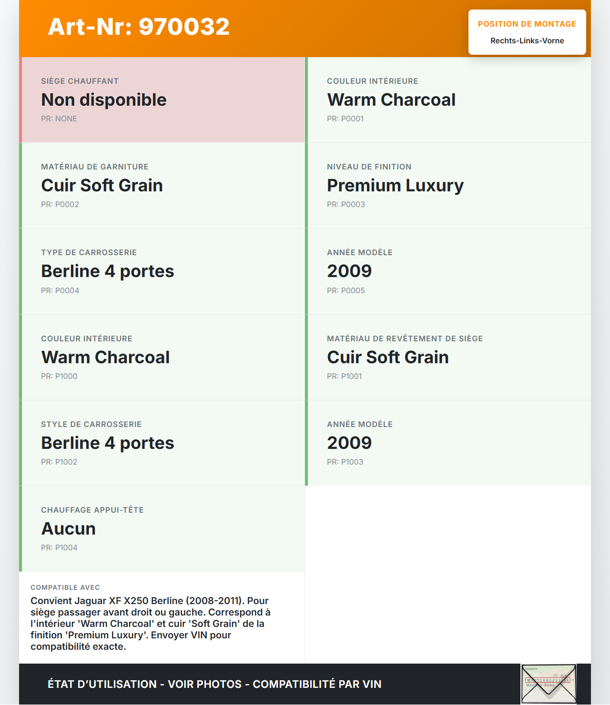The height and width of the screenshot is (705, 610).
Task: Select the Chauffage appui-tête Aucun card
Action: 162,528
